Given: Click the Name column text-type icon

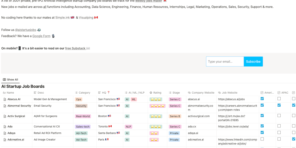Looking at the screenshot, I should [x=4, y=93].
